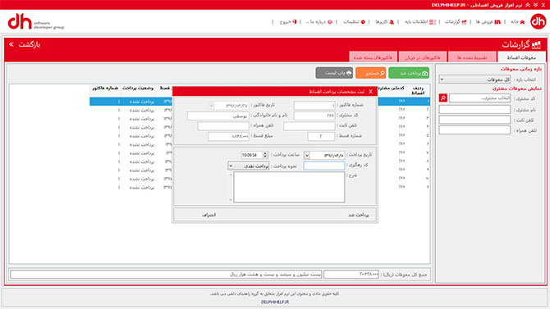Click the double-chevron icon beside بازگشت
Screen dimensions: 550x309
pos(11,44)
